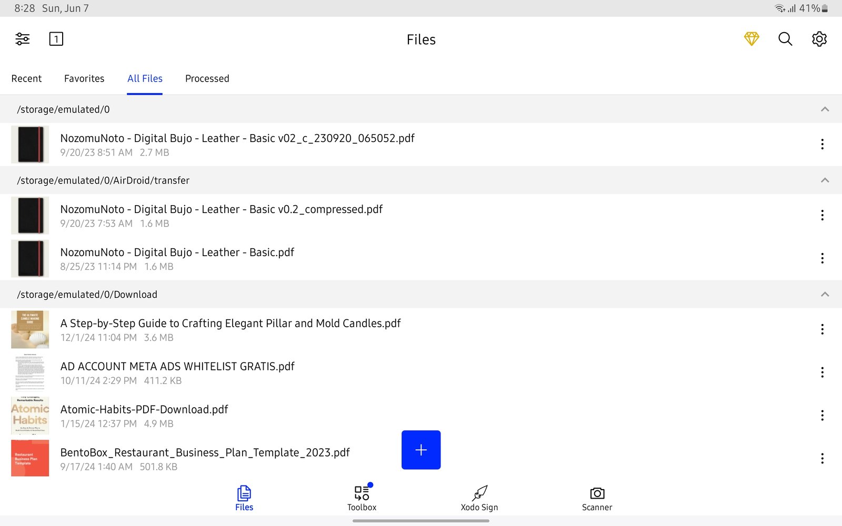
Task: Tap the bottom gesture navigation handle
Action: click(x=421, y=521)
